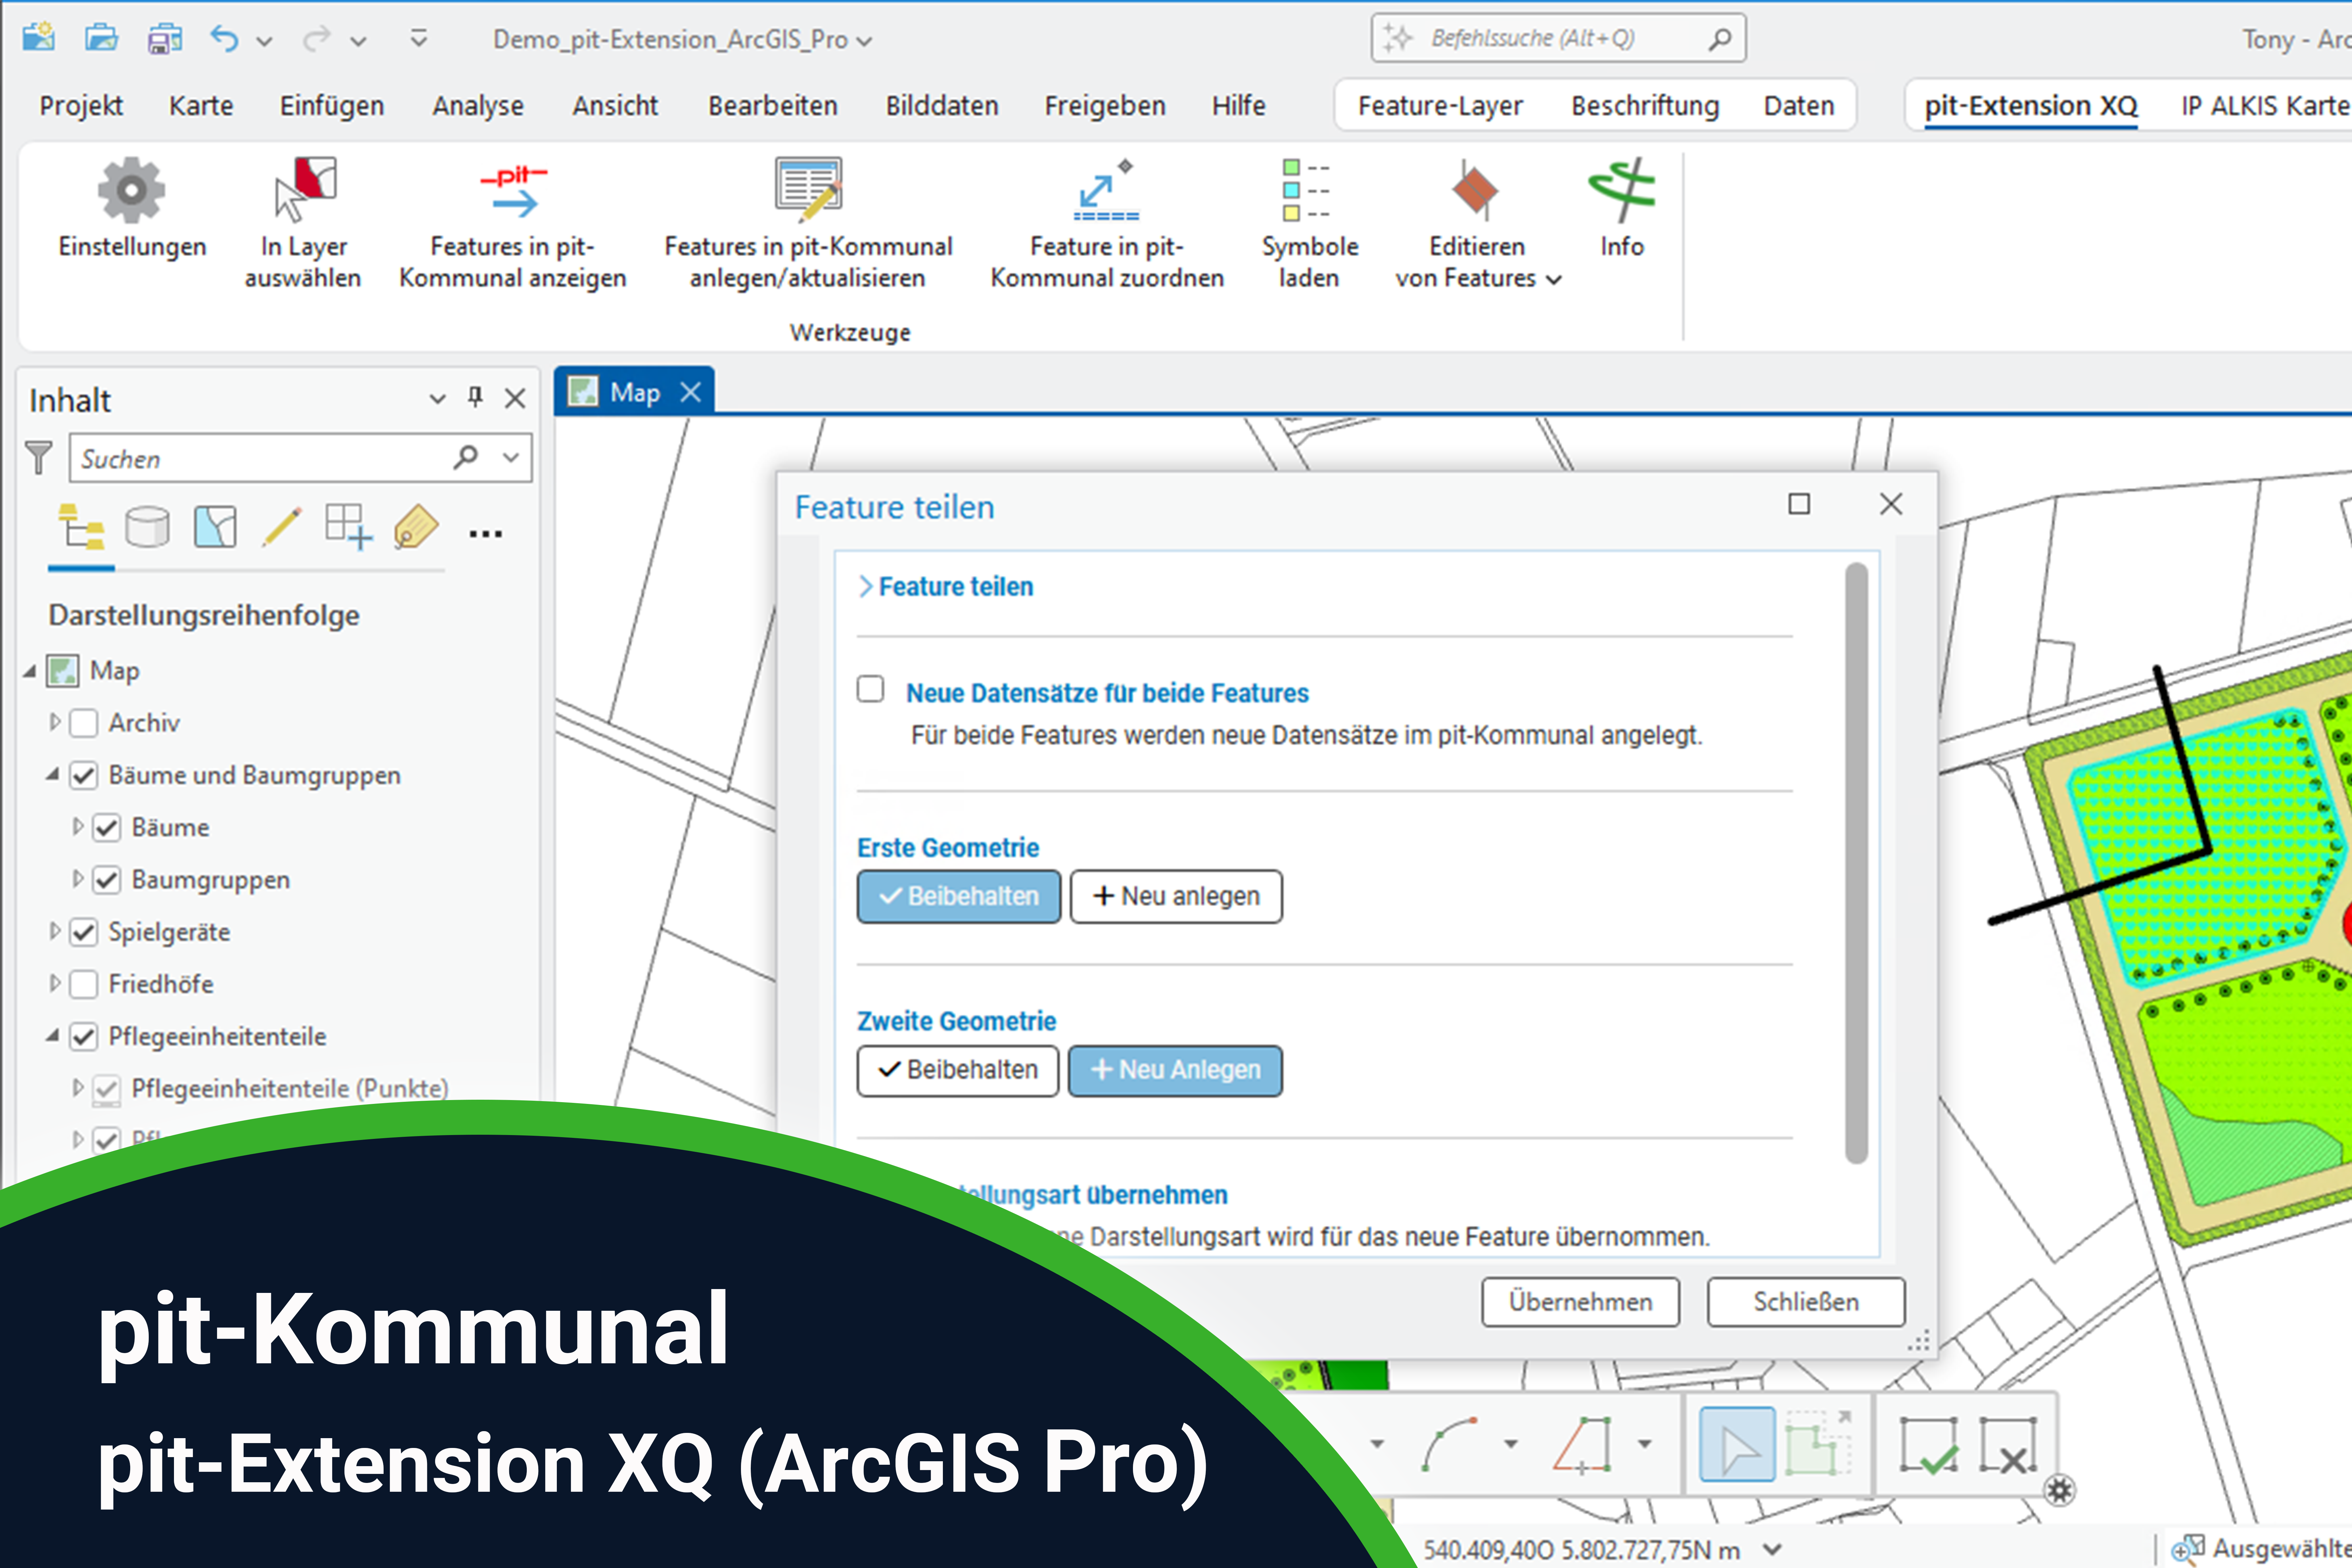Enable the Friedhöfe layer checkbox

coord(84,983)
